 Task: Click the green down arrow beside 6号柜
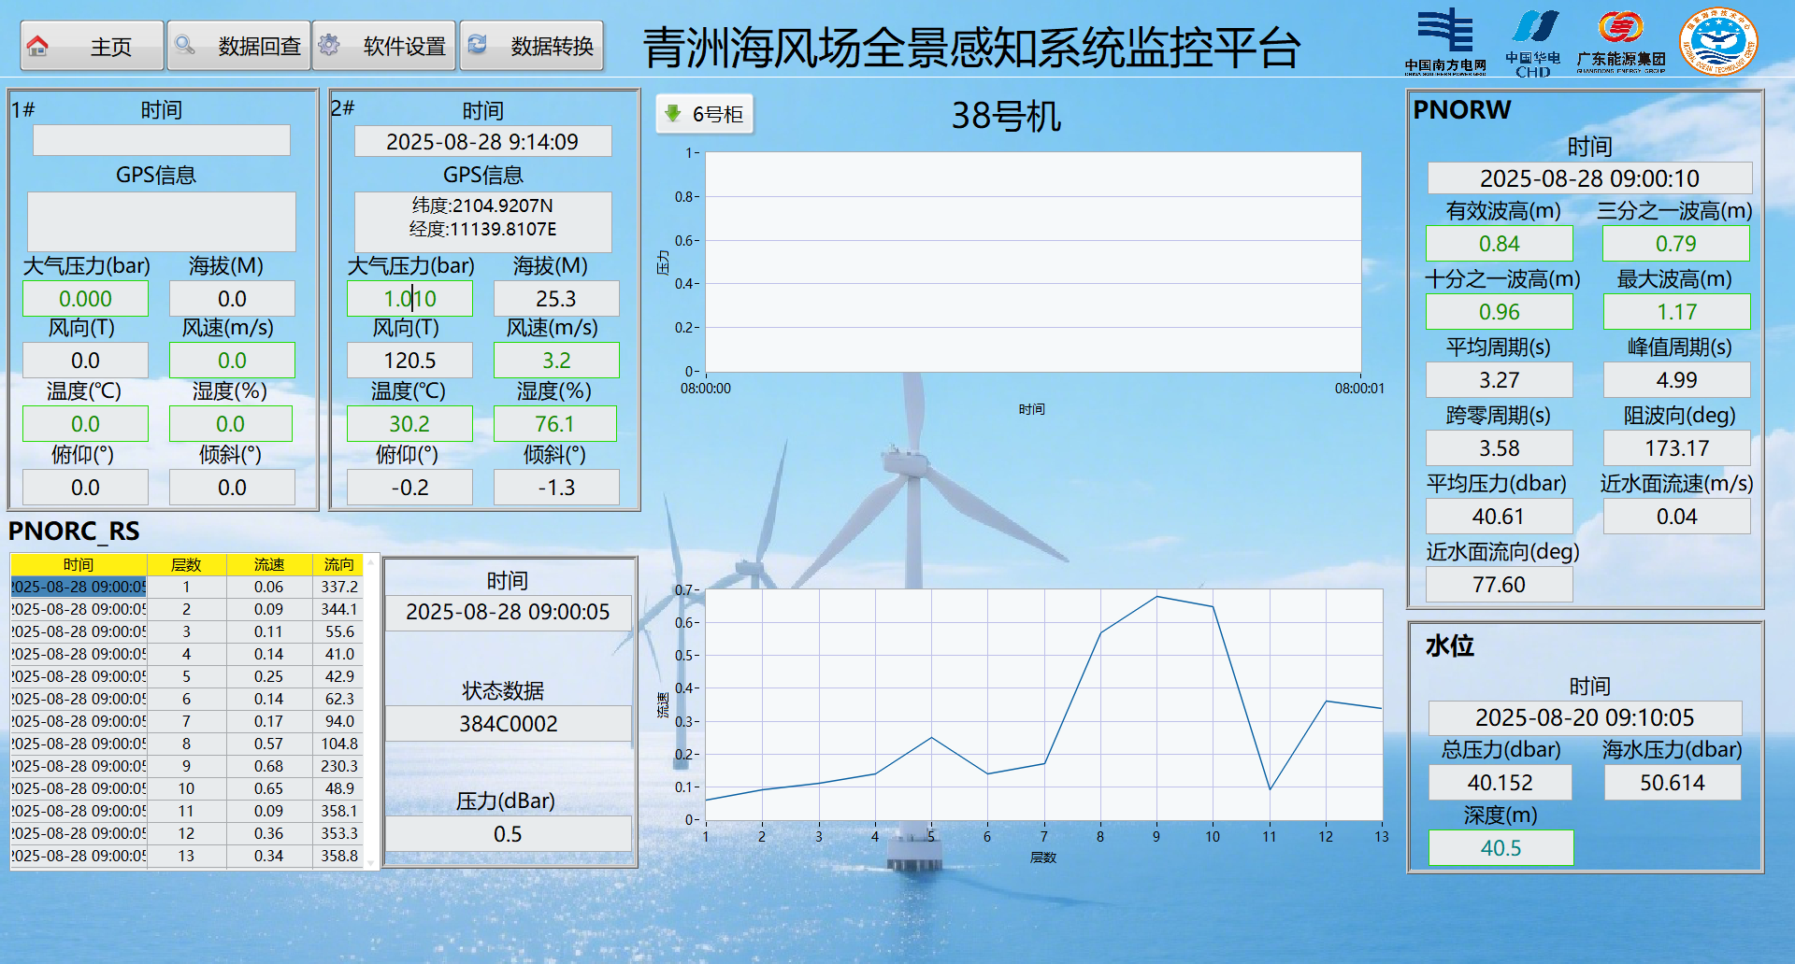(672, 114)
